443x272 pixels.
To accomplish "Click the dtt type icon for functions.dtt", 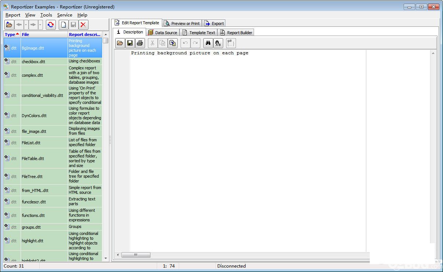I will click(7, 215).
